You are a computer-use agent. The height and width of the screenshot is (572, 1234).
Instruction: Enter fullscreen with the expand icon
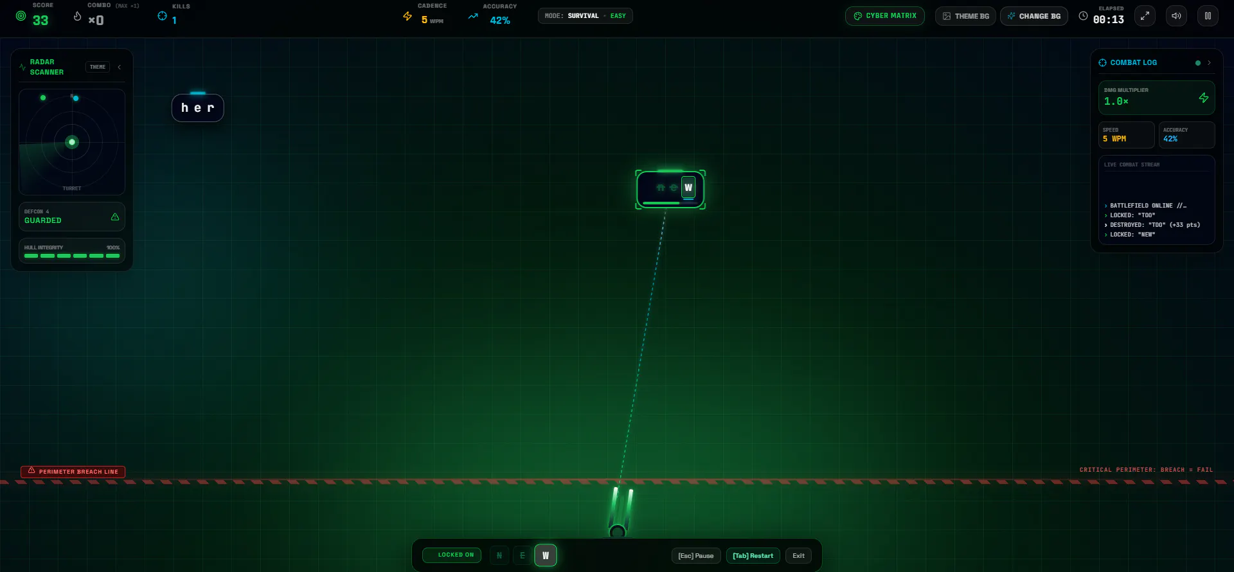1145,16
